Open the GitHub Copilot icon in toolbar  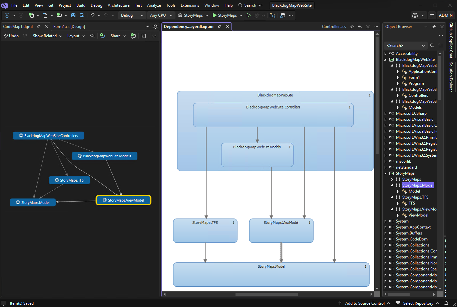point(415,15)
